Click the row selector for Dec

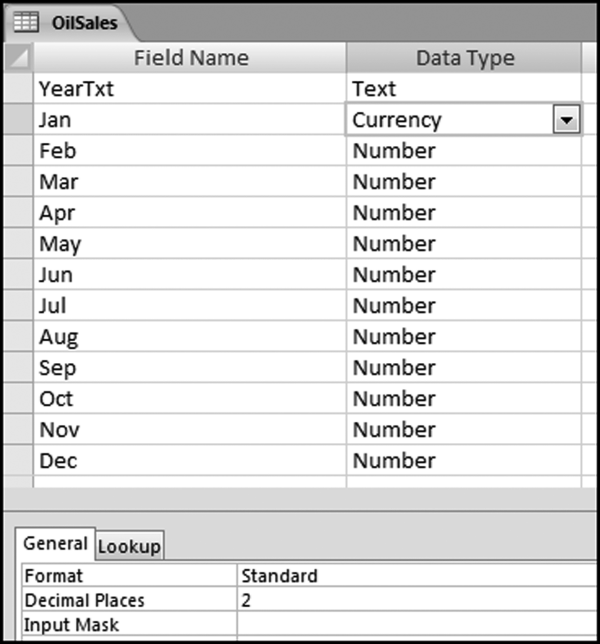[x=19, y=461]
